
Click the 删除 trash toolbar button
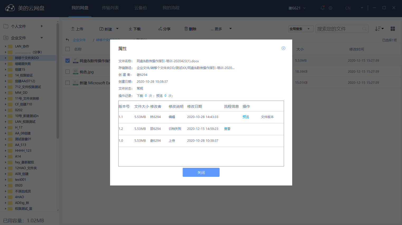point(190,29)
